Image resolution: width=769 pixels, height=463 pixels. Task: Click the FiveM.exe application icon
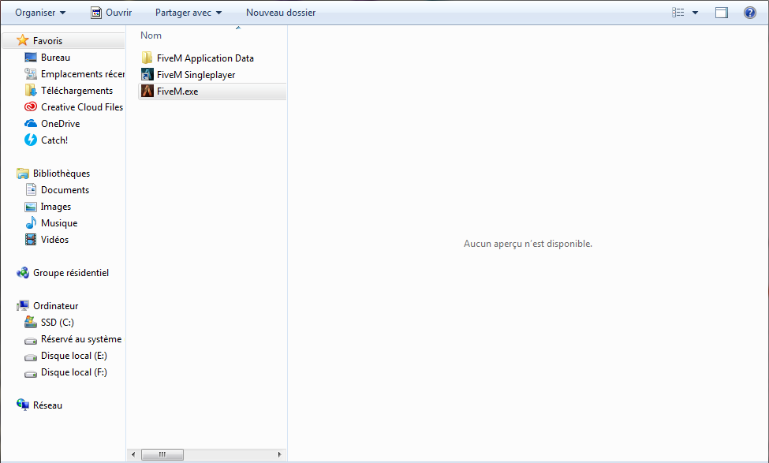[x=147, y=91]
